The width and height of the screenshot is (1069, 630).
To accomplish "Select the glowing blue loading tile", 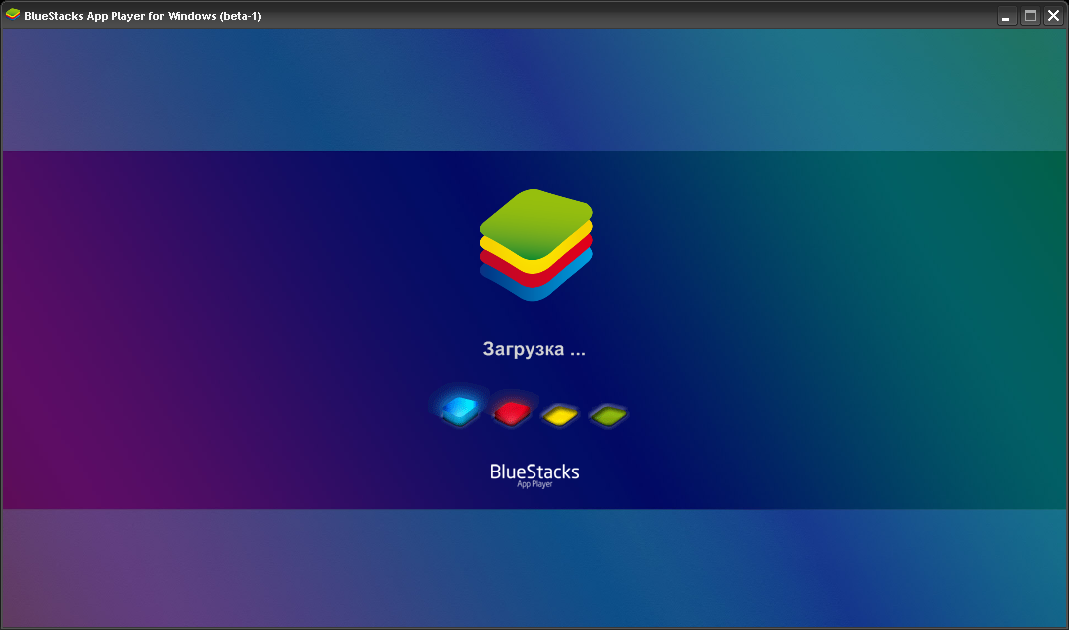I will tap(460, 407).
